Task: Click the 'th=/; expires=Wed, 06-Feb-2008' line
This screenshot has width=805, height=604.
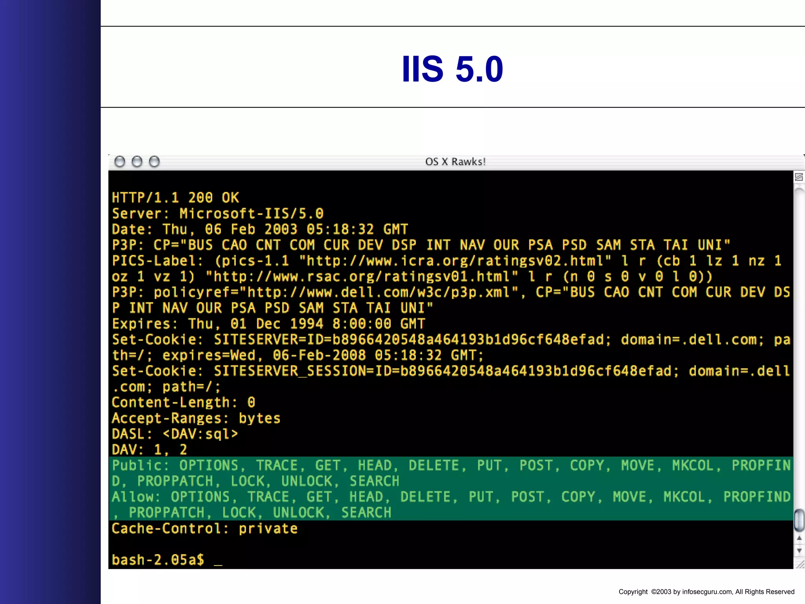Action: [298, 355]
